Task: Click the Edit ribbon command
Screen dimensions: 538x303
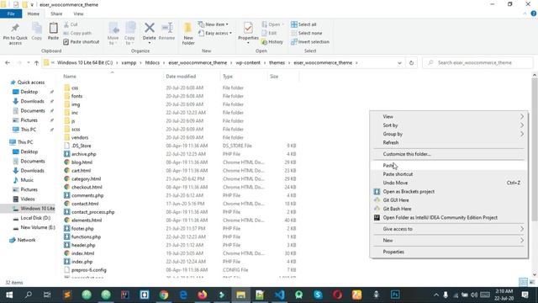Action: point(269,33)
